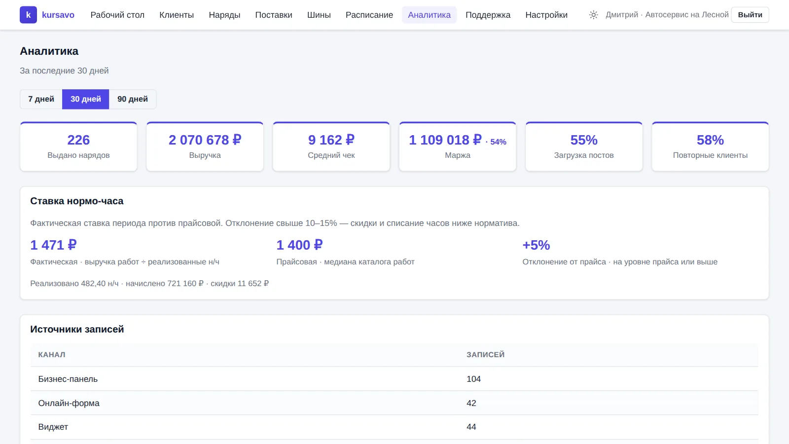Click the actual rate value 1 471 ₽

click(x=53, y=245)
